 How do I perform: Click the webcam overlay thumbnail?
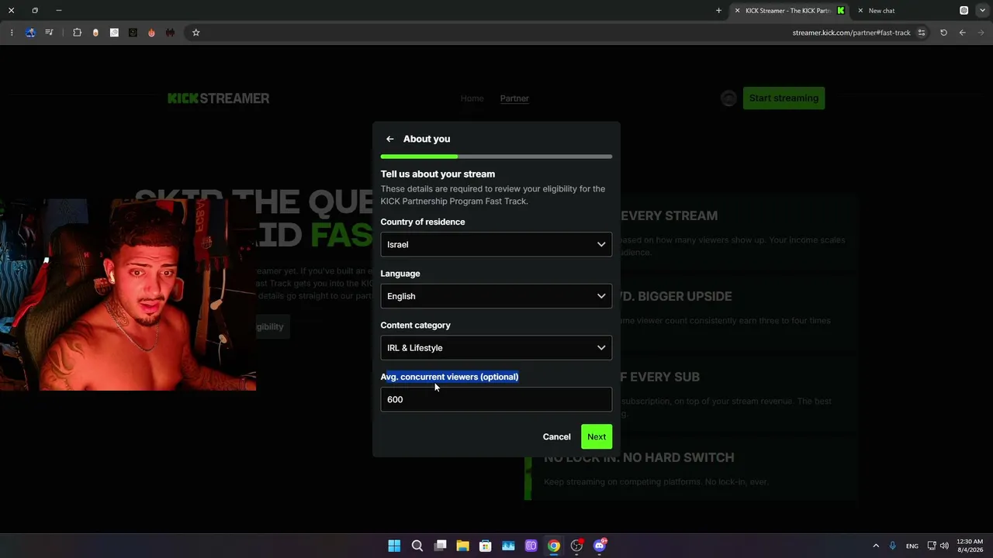click(x=128, y=294)
